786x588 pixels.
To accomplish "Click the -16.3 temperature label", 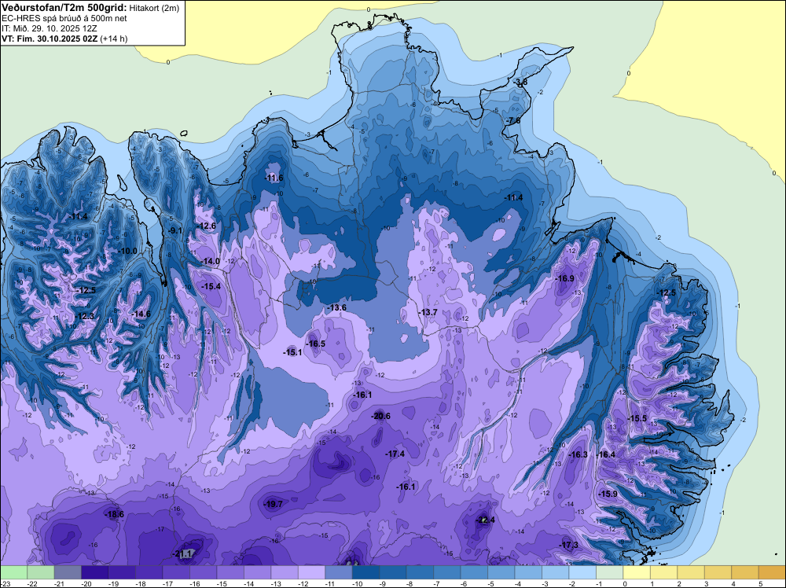I will pyautogui.click(x=578, y=454).
